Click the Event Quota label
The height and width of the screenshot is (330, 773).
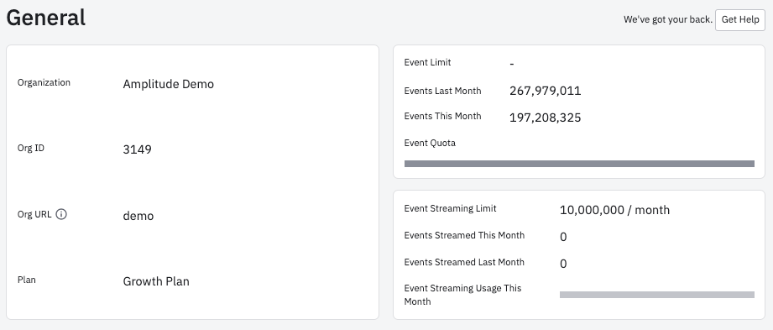pyautogui.click(x=430, y=143)
